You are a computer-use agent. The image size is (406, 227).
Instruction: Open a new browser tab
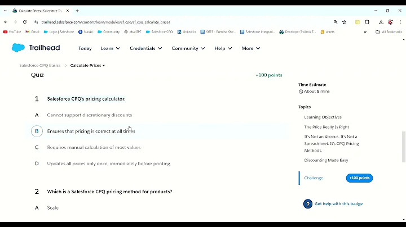77,11
